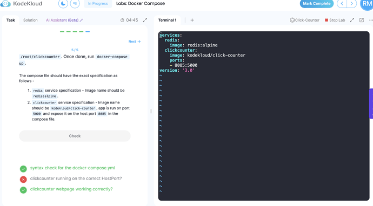Click 'Labs: Docker Compose' title
Viewport: 373px width, 206px height.
(141, 4)
